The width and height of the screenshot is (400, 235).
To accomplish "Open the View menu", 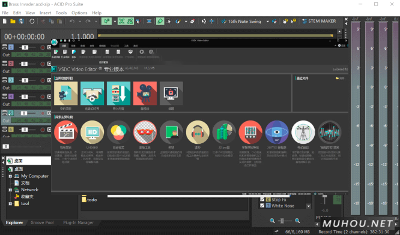I will click(x=30, y=13).
